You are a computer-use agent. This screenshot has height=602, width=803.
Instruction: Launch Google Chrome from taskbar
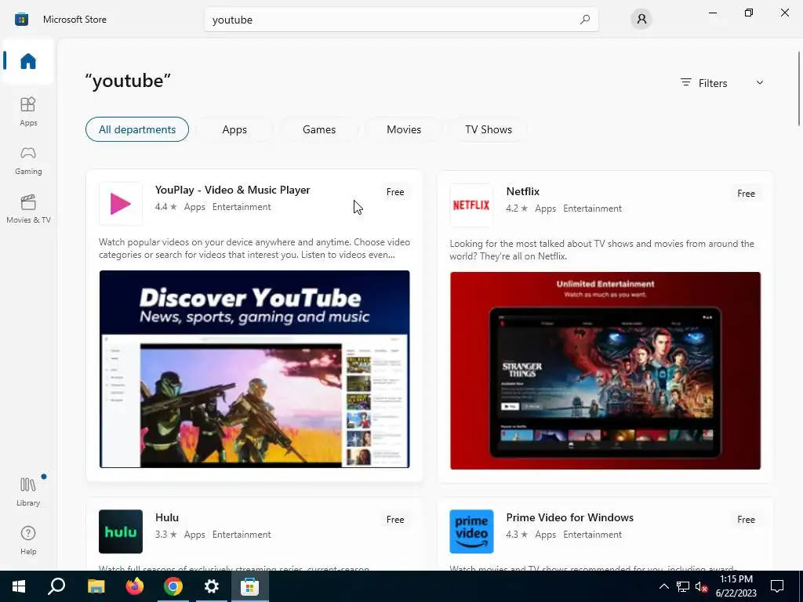pyautogui.click(x=173, y=586)
